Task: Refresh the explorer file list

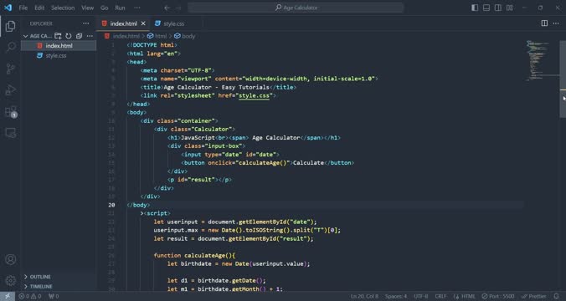Action: coord(68,36)
